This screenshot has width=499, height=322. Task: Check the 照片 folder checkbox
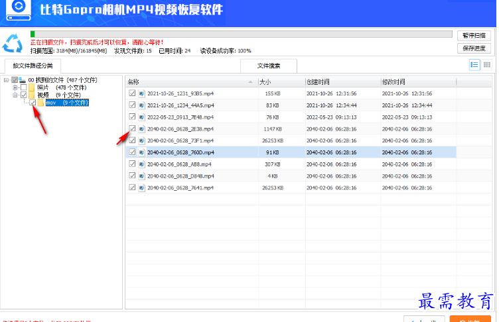pyautogui.click(x=23, y=87)
